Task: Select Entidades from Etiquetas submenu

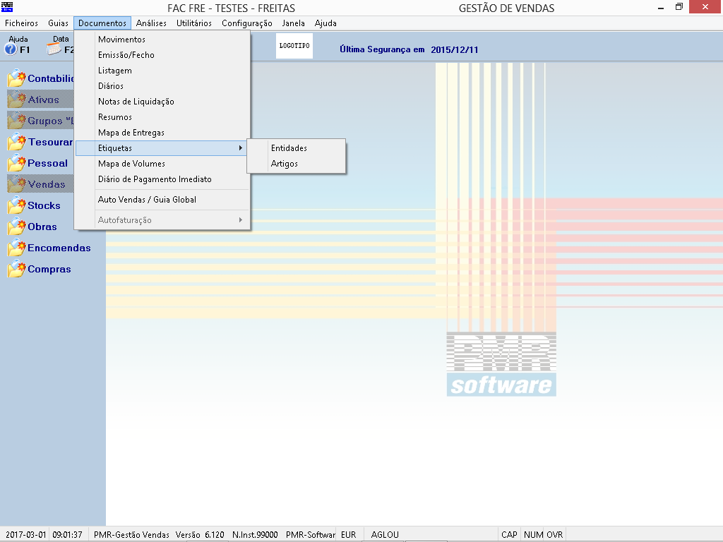Action: click(x=289, y=148)
